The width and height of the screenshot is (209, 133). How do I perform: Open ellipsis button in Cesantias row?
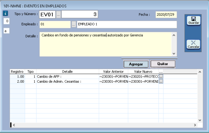pyautogui.click(x=161, y=82)
